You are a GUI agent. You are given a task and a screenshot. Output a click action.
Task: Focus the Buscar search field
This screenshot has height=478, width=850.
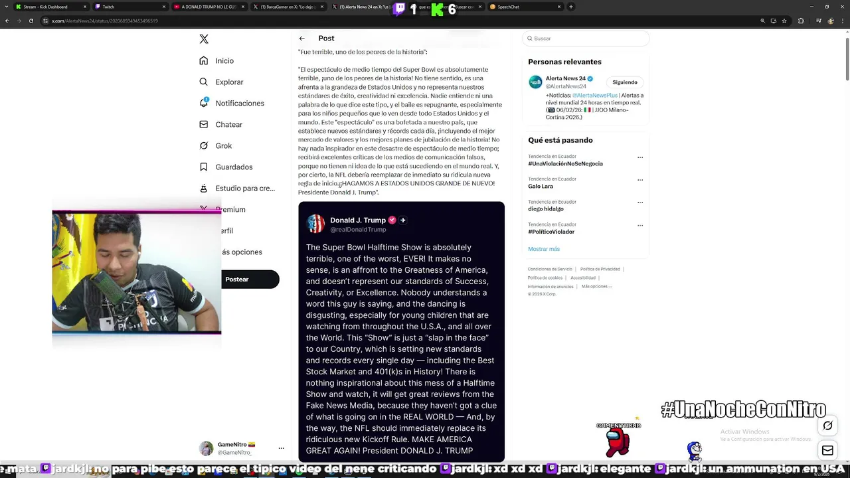585,39
